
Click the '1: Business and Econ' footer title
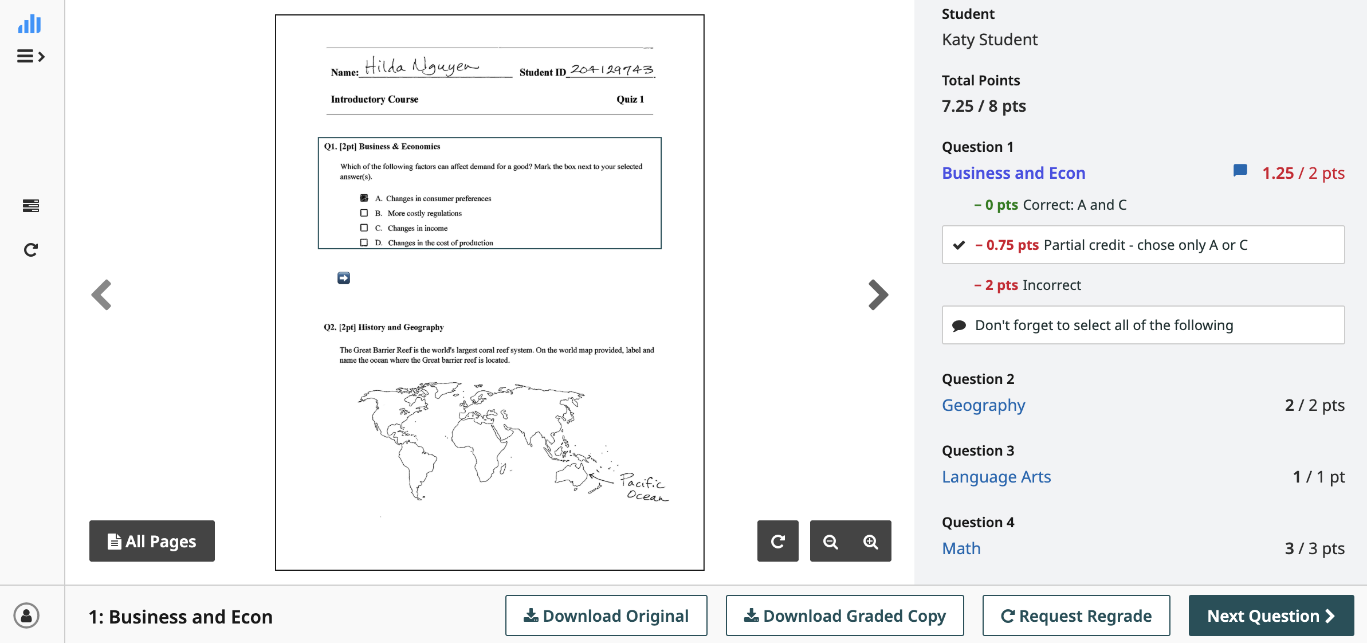pyautogui.click(x=180, y=617)
